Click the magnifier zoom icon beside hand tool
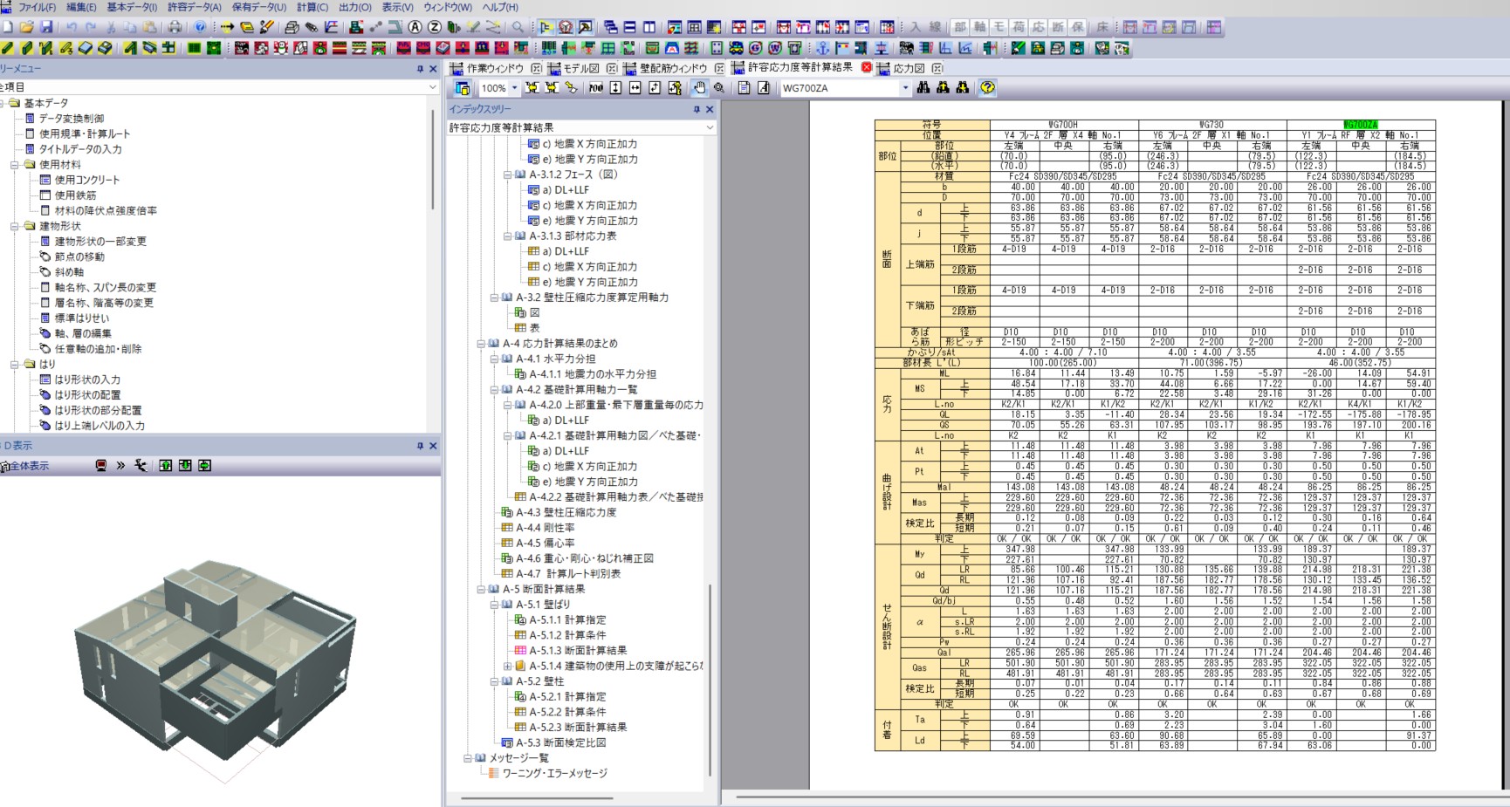 (x=719, y=88)
